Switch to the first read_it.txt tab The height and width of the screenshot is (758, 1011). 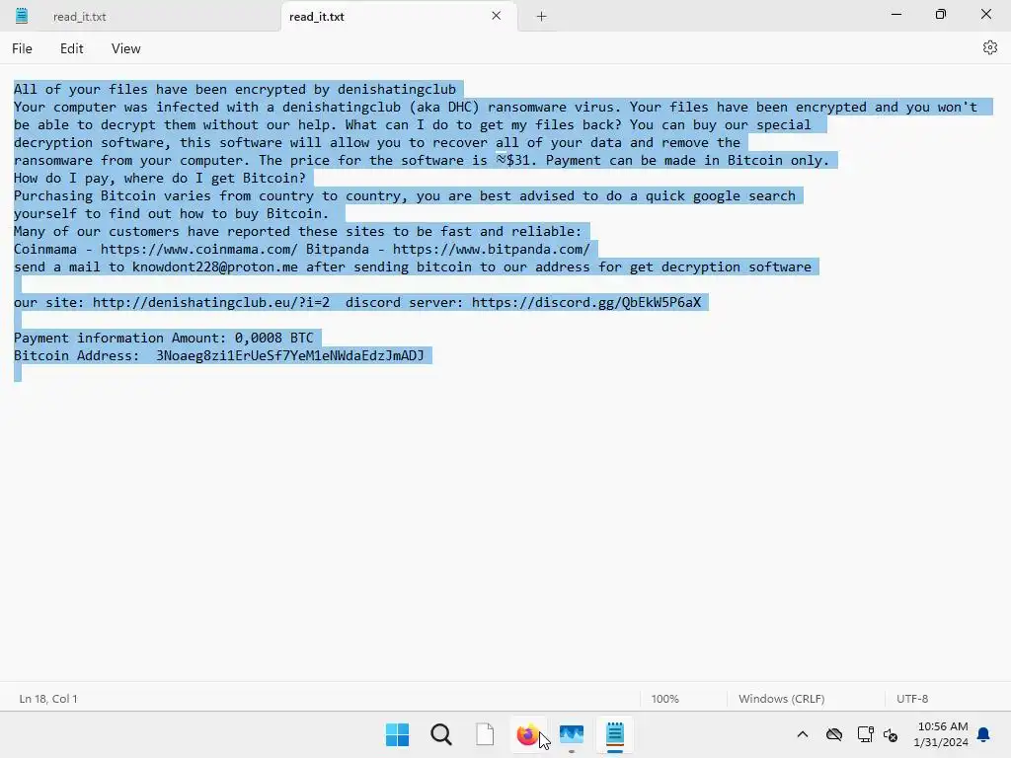[x=79, y=17]
